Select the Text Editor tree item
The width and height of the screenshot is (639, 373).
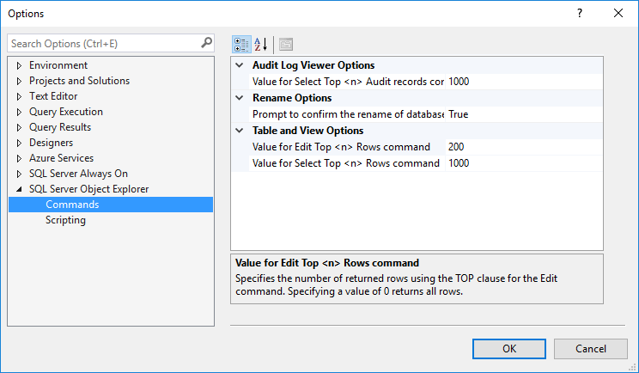click(53, 96)
